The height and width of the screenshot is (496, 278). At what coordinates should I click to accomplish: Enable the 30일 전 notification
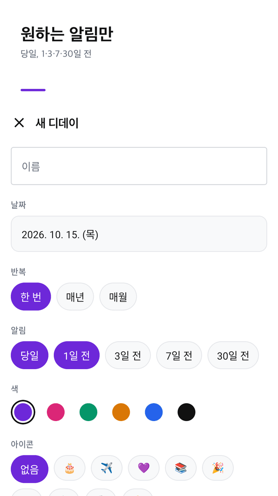[233, 355]
